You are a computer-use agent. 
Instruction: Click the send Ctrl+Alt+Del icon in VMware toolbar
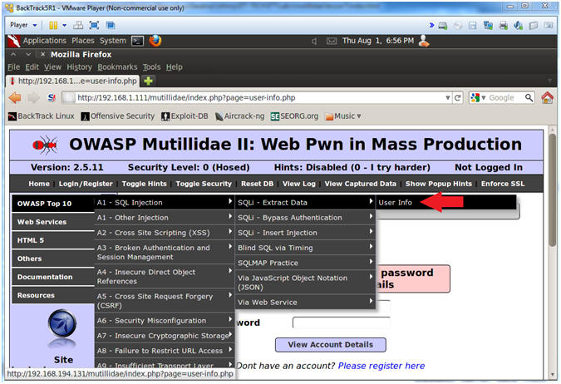click(x=78, y=26)
